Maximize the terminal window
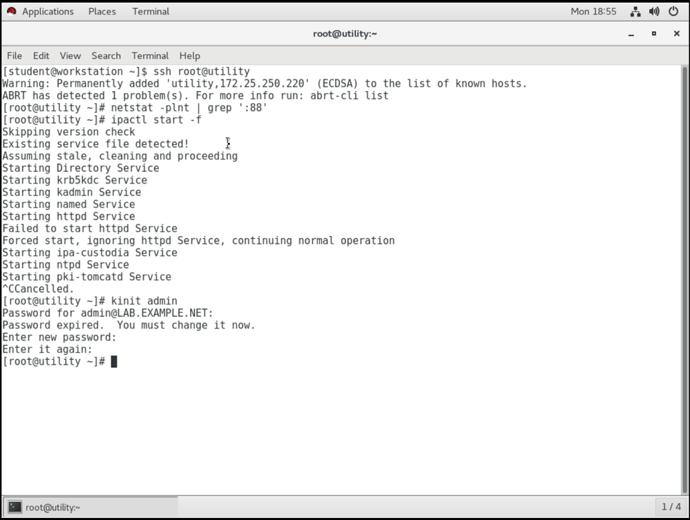Screen dimensions: 690x520 653,34
